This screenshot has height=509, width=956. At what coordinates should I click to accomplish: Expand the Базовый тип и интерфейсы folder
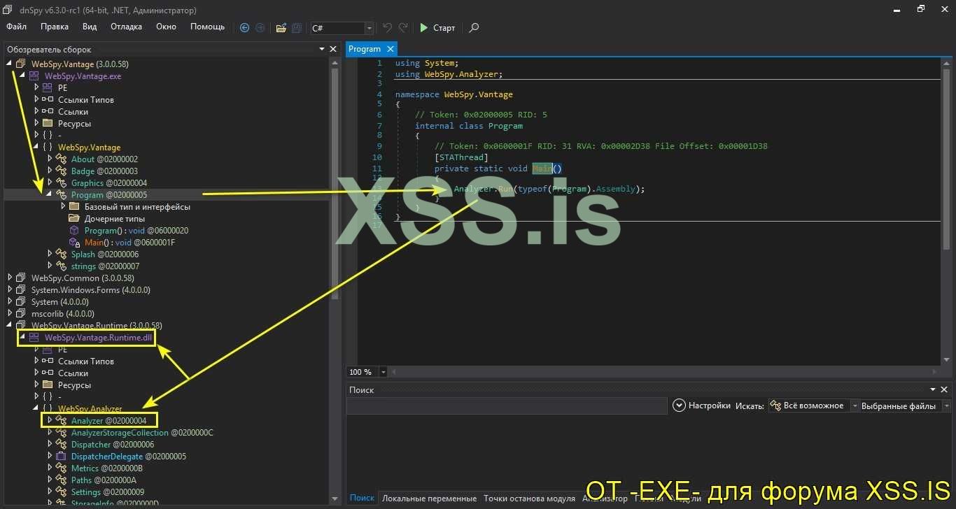[63, 207]
